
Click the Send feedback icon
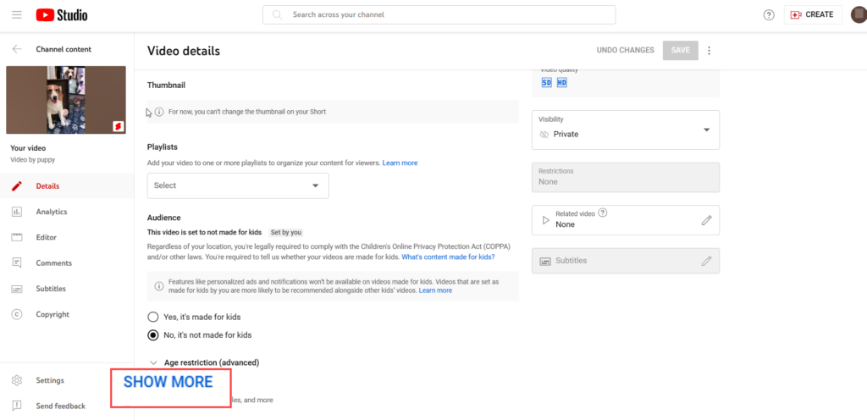click(x=17, y=406)
